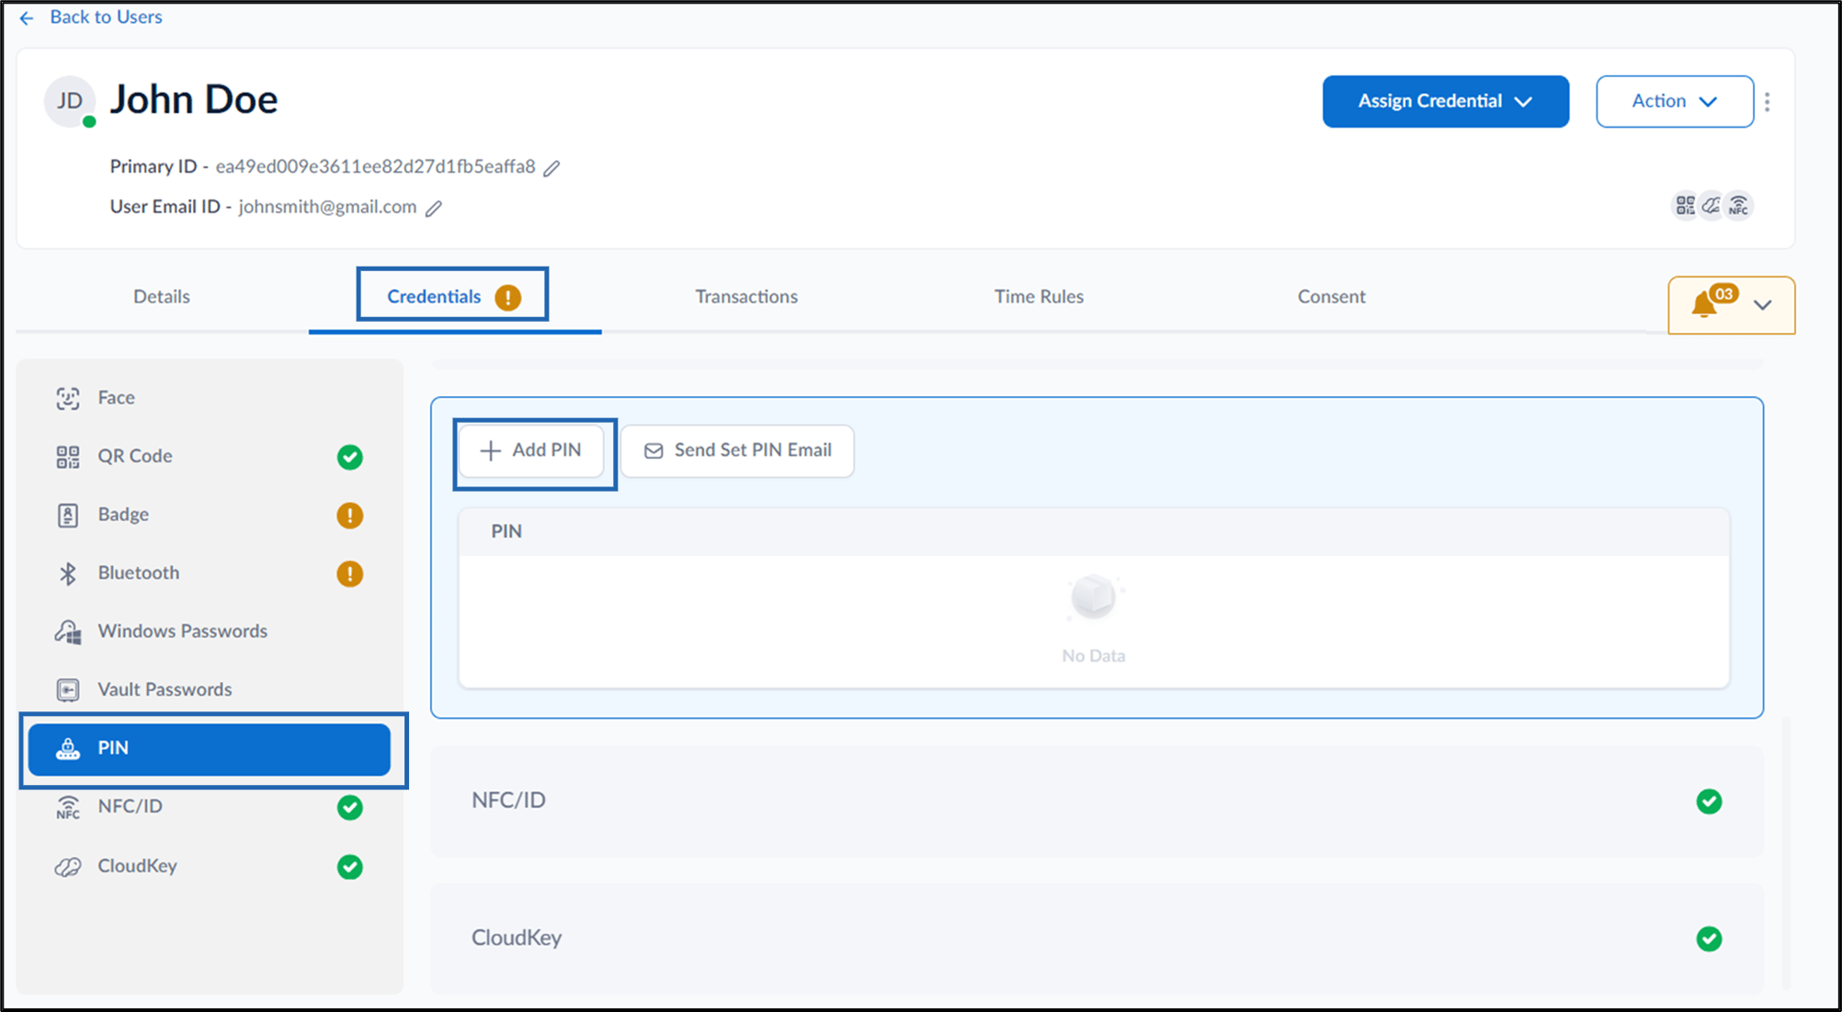Click the CloudKey icon in profile header
Screen dimensions: 1842x1012
point(1711,205)
